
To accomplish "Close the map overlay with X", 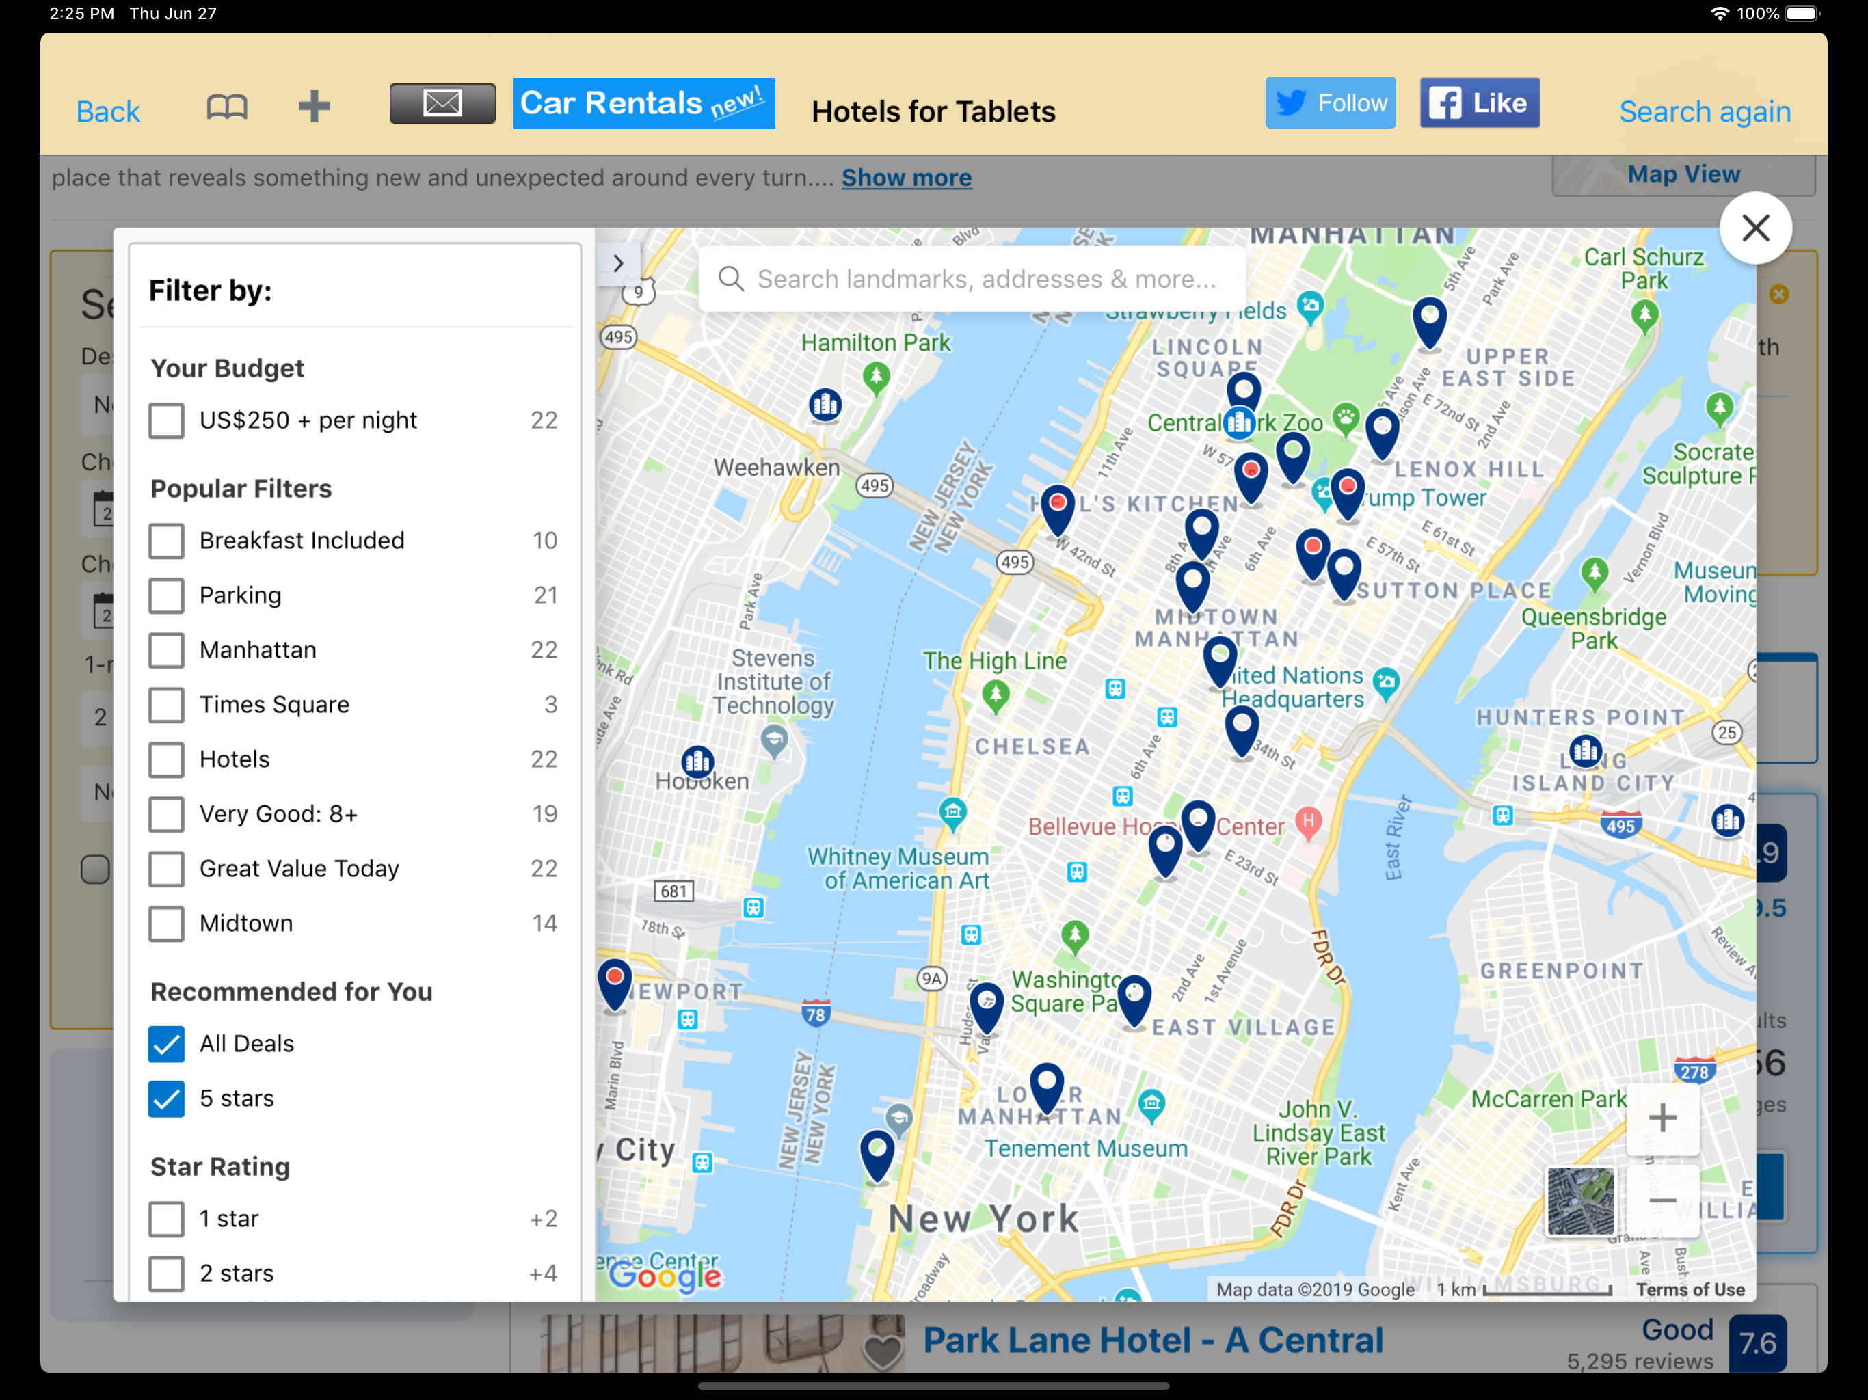I will (x=1756, y=228).
